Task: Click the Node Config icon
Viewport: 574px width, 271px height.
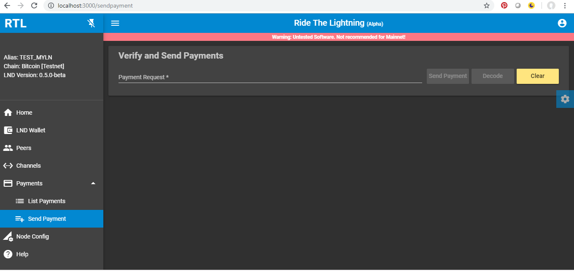Action: point(8,236)
